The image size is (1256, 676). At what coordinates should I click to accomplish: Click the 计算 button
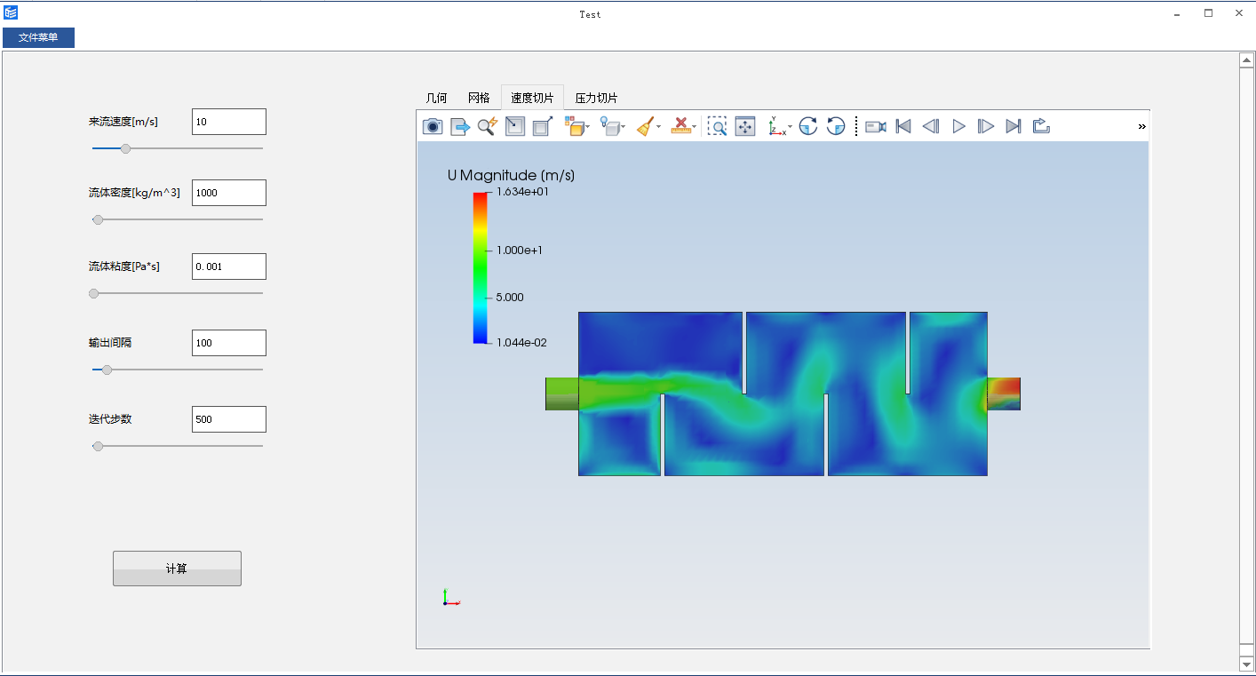(177, 569)
